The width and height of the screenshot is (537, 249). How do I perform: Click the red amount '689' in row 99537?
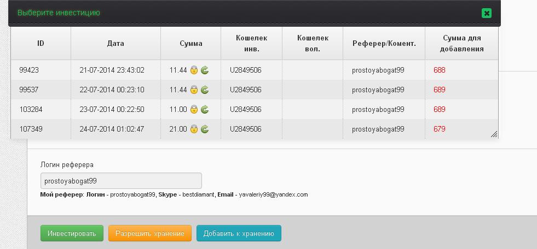pos(440,90)
